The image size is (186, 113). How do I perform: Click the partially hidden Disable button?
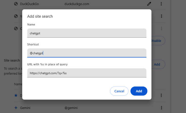click(x=158, y=41)
